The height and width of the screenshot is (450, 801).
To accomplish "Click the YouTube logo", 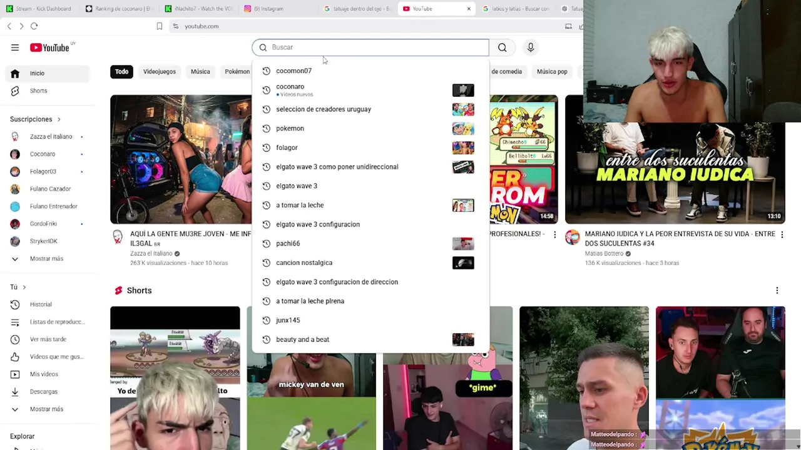I will pos(49,47).
